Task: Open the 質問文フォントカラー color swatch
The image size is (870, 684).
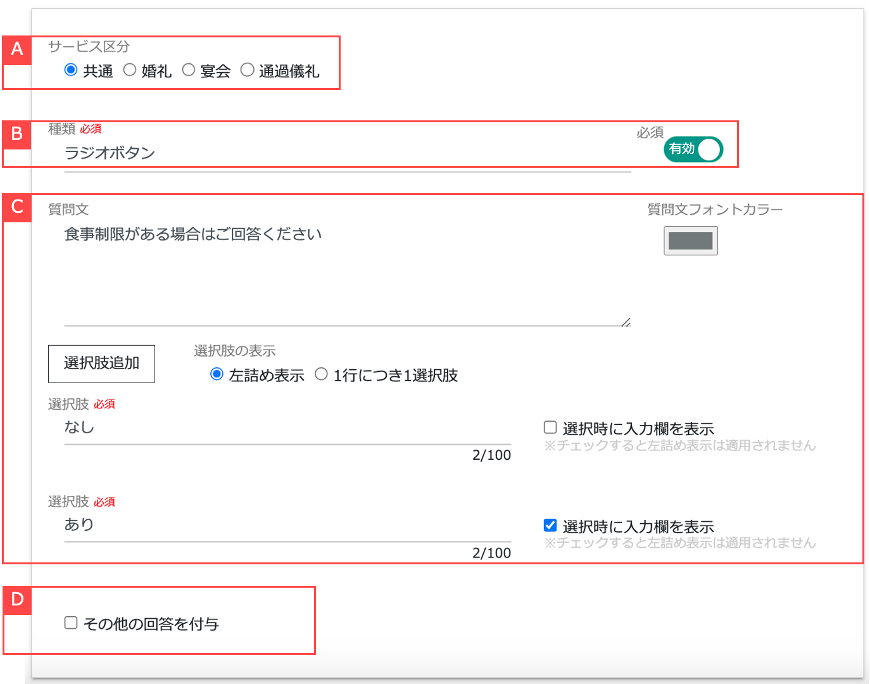Action: point(690,241)
